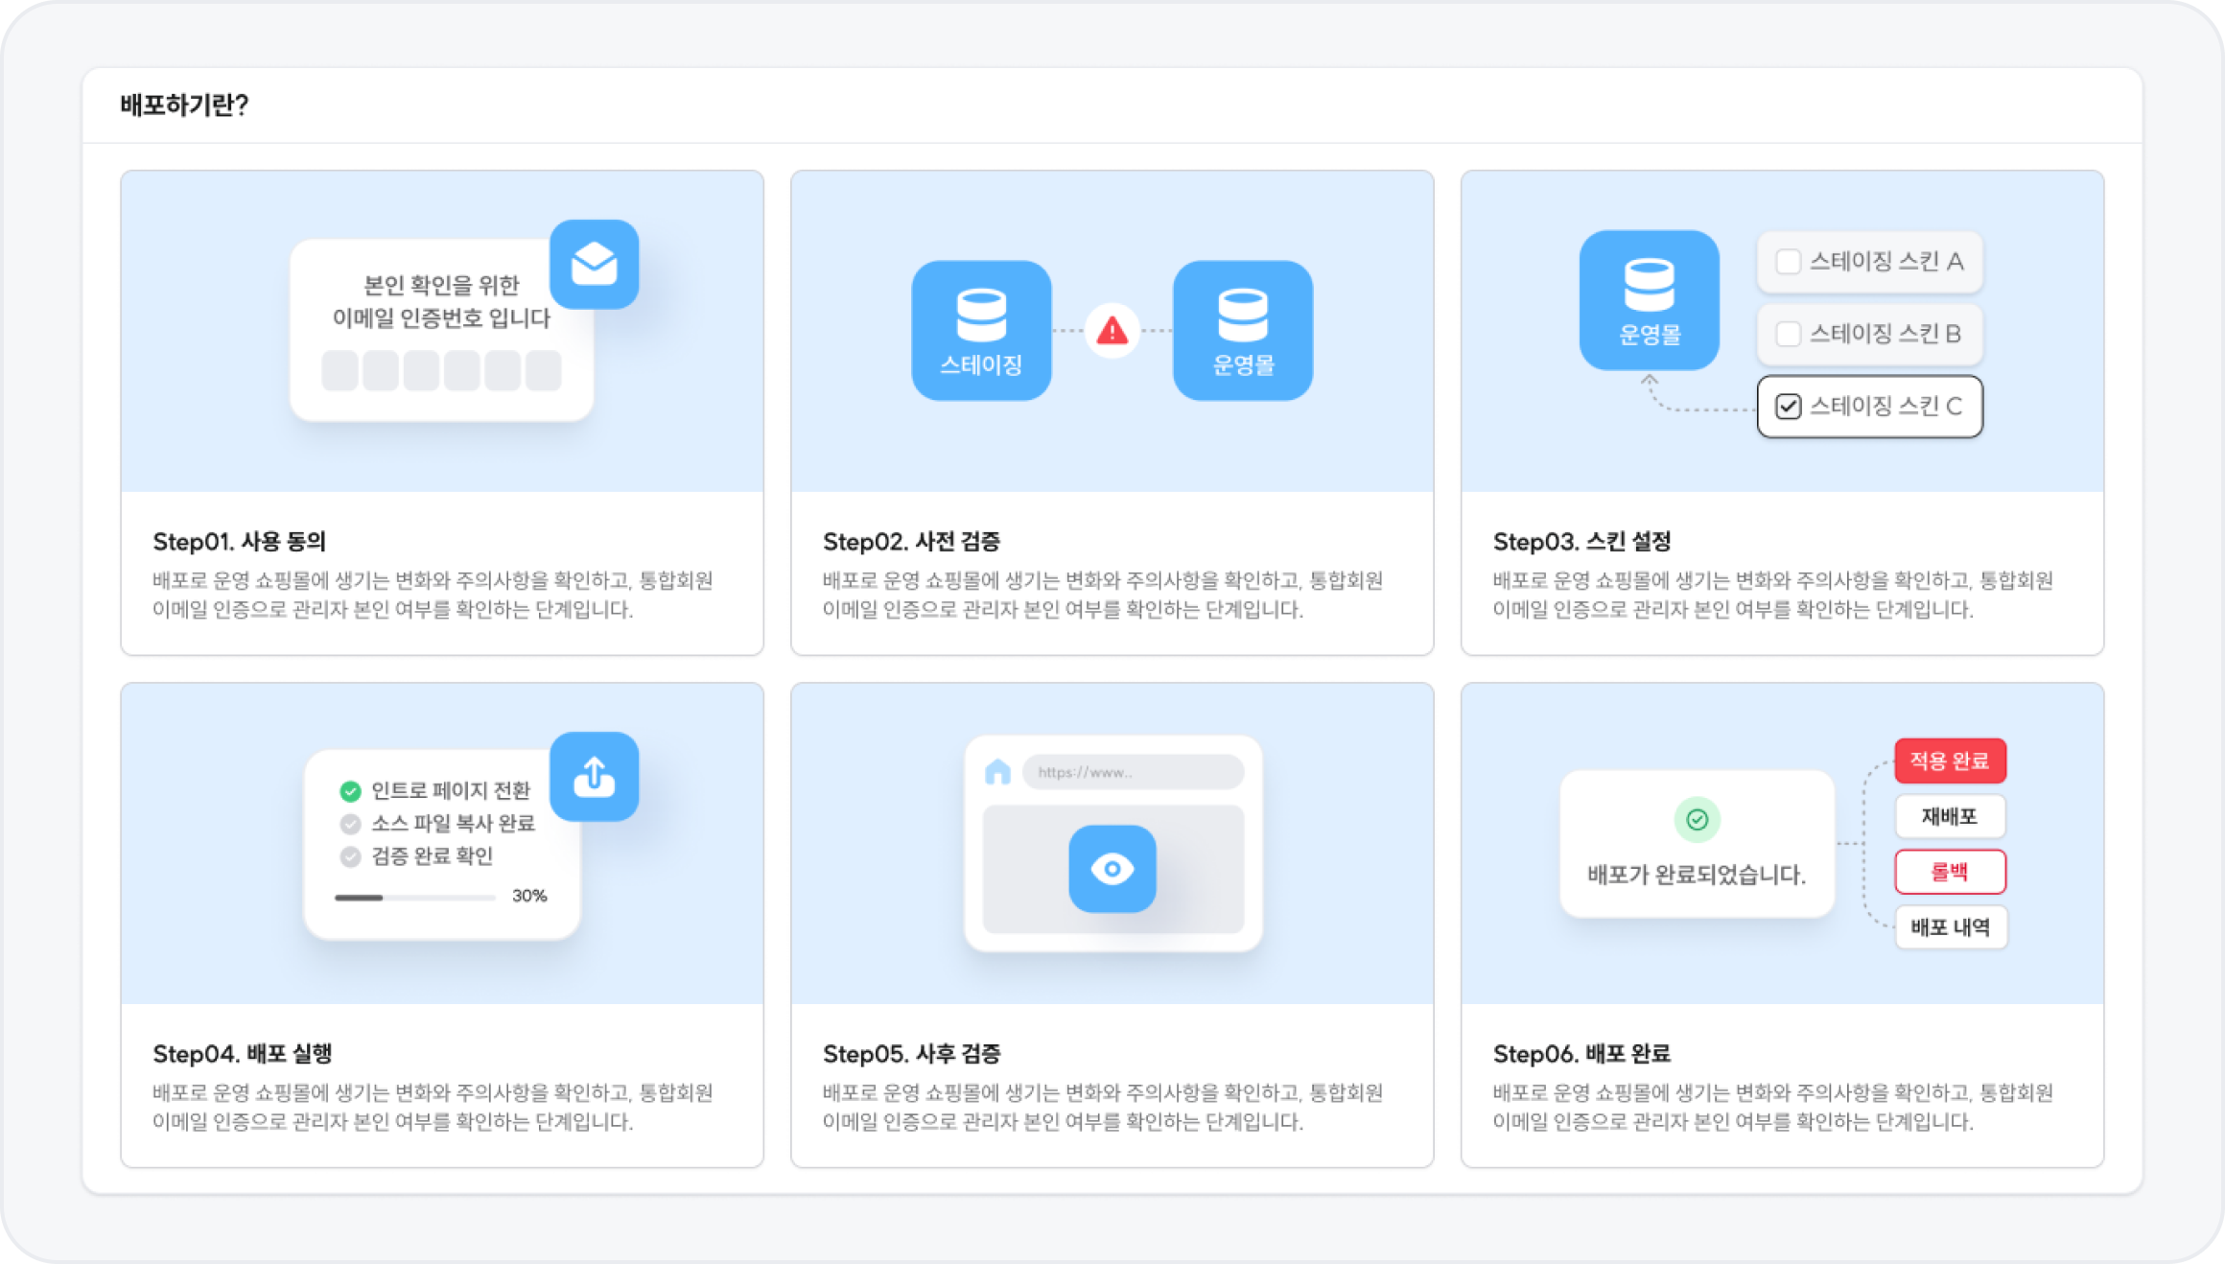The height and width of the screenshot is (1264, 2225).
Task: Click the email envelope icon in Step01
Action: (x=594, y=264)
